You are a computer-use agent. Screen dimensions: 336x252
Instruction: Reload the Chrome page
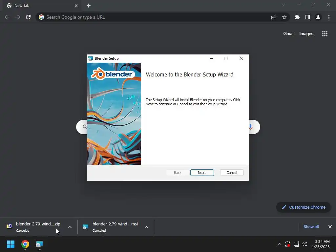(x=28, y=17)
